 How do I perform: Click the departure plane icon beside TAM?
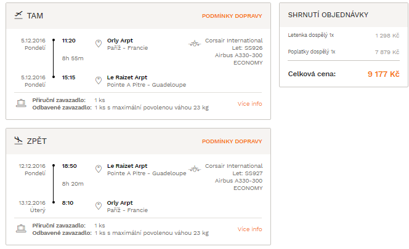(x=18, y=15)
